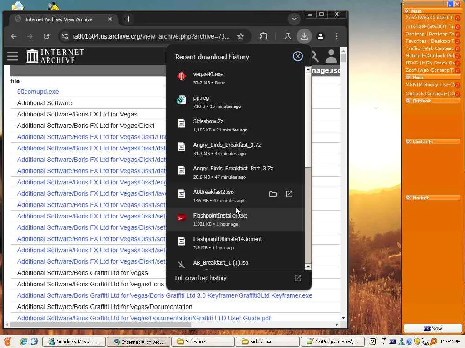Close the Recent download history popup
Viewport: 465px width, 348px height.
297,56
